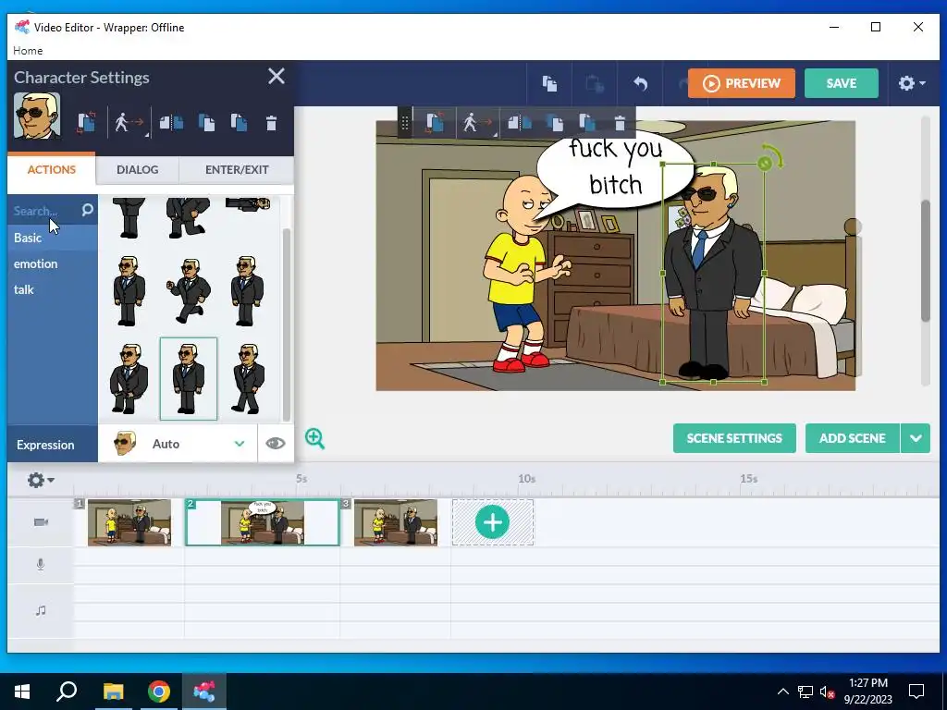Click the PREVIEW button
947x710 pixels.
point(741,83)
